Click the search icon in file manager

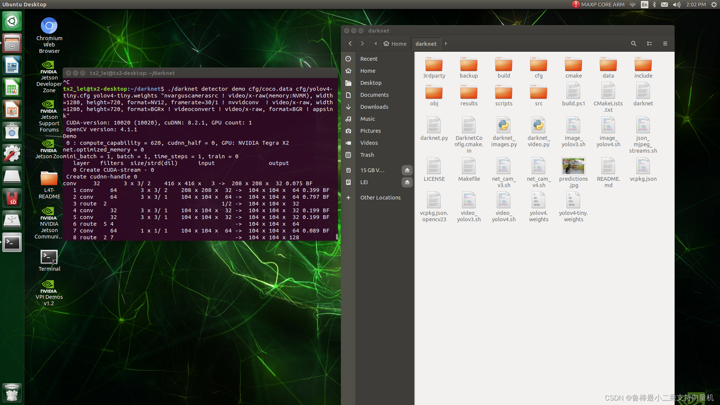(633, 43)
